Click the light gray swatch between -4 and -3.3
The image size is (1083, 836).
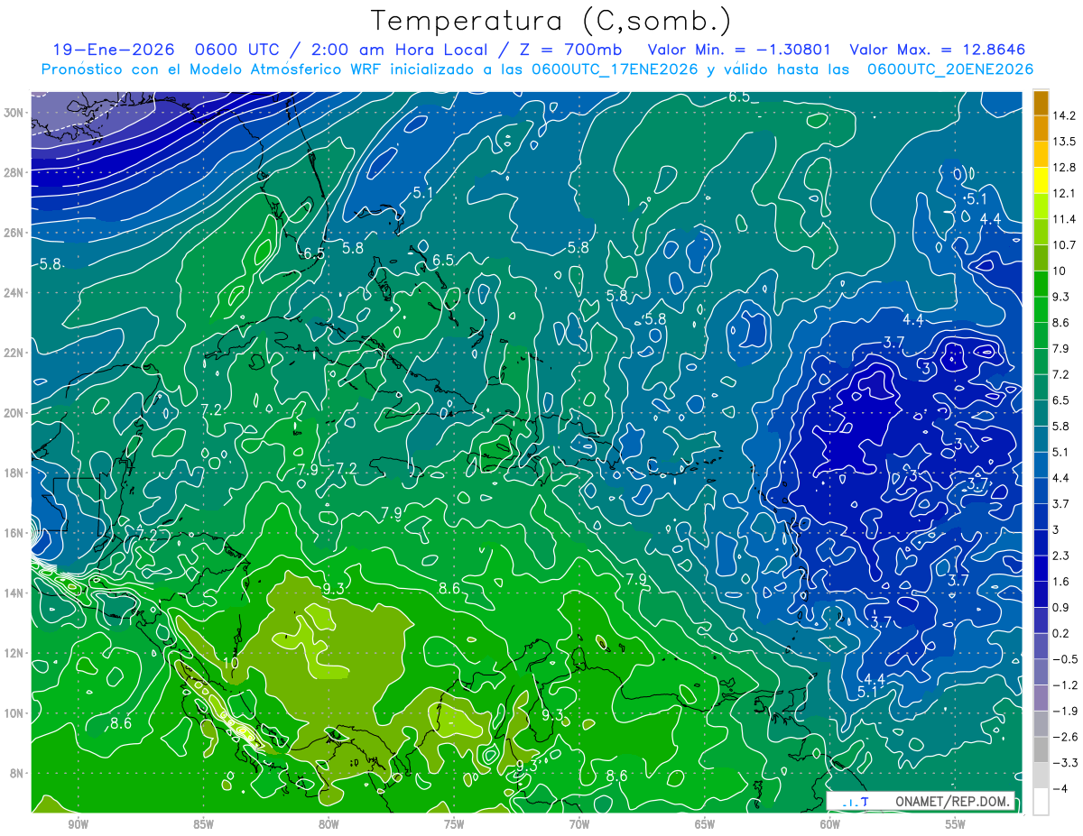click(1041, 776)
